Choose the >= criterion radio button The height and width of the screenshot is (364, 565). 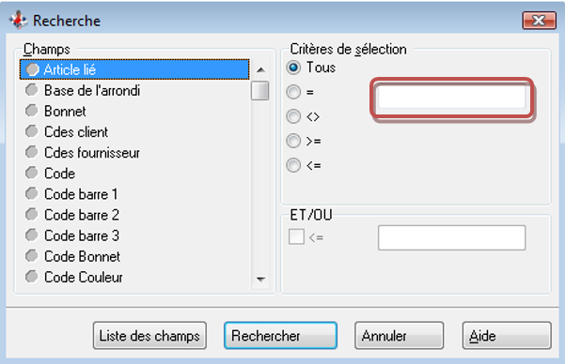click(x=293, y=141)
